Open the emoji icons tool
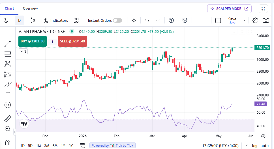This screenshot has height=149, width=274. point(8,105)
